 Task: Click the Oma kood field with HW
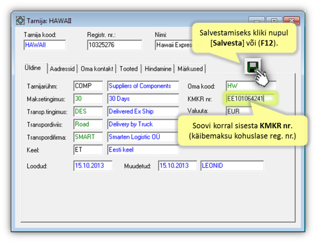250,86
